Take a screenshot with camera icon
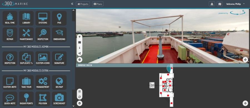 tap(59, 99)
